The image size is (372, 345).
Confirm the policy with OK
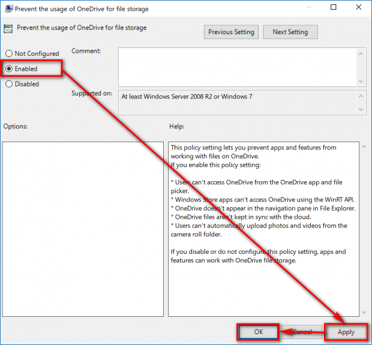[x=259, y=332]
